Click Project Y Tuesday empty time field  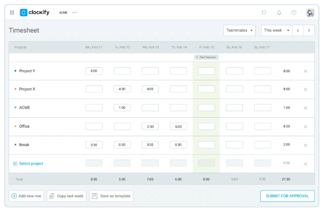pos(122,71)
